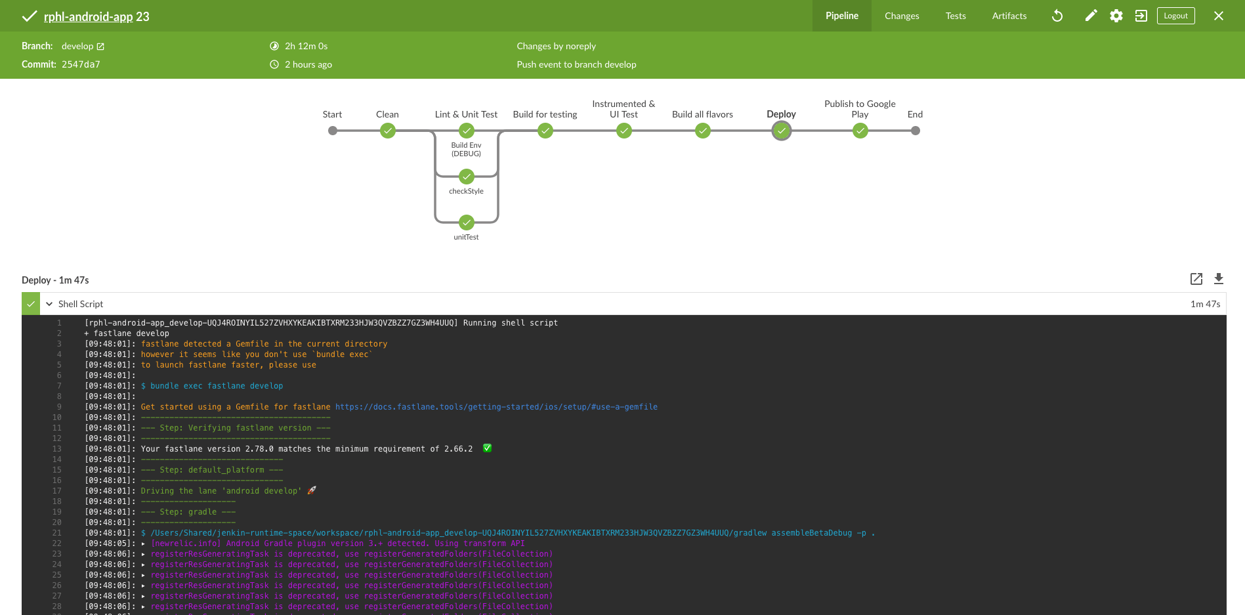Click log line 17 'Driving the lane'
This screenshot has height=615, width=1245.
tap(221, 491)
